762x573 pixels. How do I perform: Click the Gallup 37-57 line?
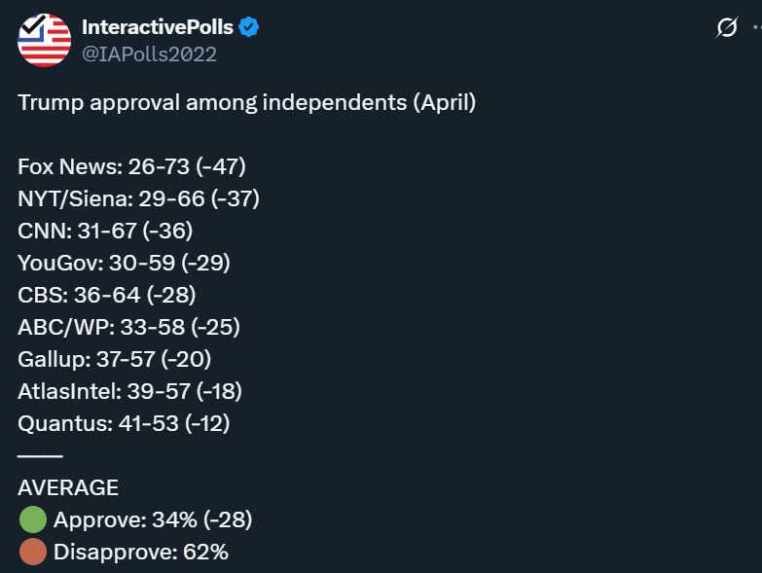pyautogui.click(x=115, y=359)
